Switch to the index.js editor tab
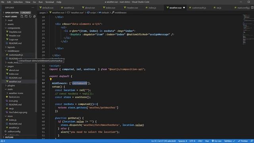 click(x=152, y=8)
